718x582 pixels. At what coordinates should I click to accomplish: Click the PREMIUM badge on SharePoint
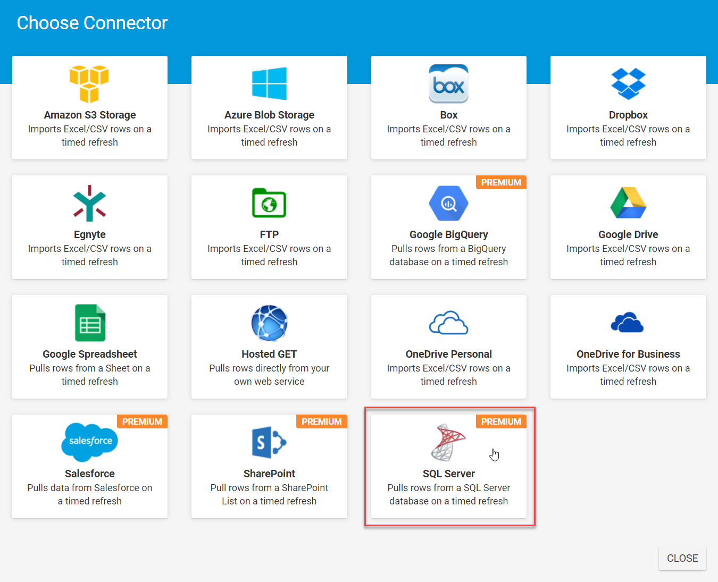click(x=322, y=421)
